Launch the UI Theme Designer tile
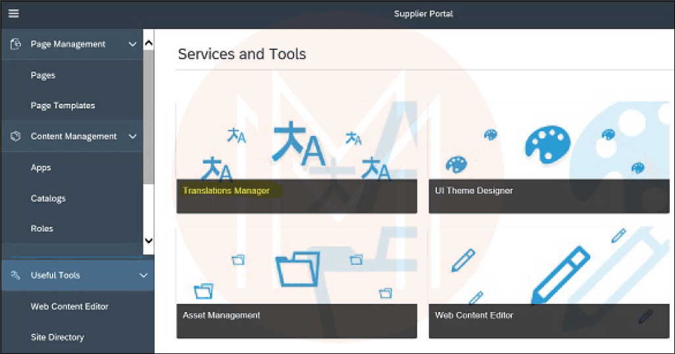Screen dimensions: 675x354 (549, 157)
